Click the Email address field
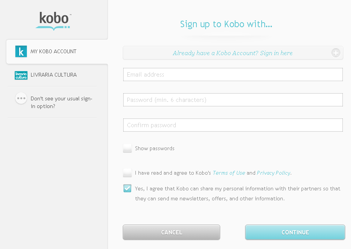Screen dimensions: 351x249 click(x=232, y=75)
